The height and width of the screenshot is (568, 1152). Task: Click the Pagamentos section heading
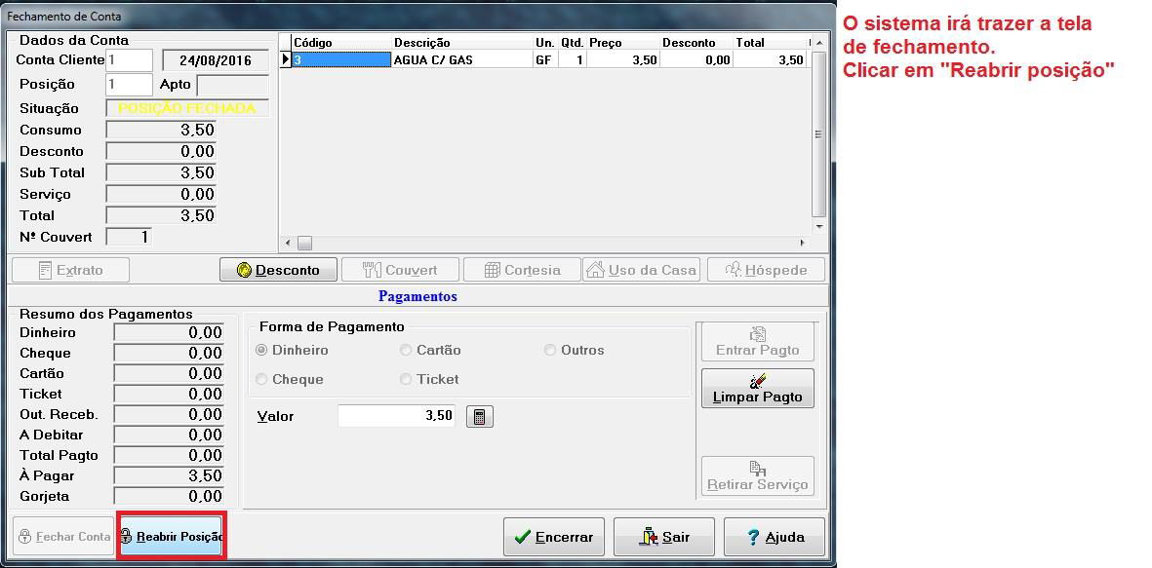[x=417, y=296]
